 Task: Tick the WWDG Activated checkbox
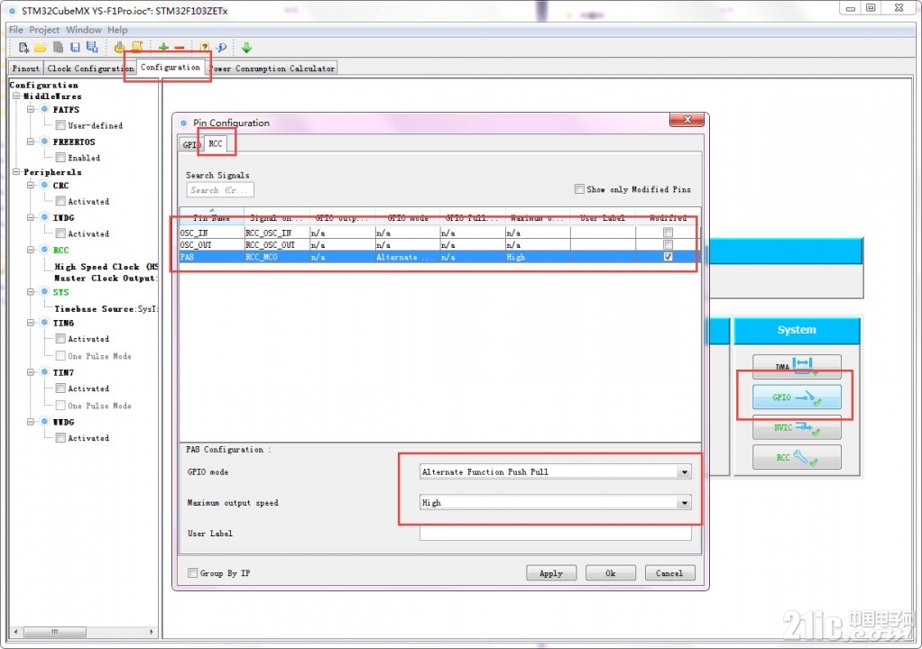[x=60, y=437]
